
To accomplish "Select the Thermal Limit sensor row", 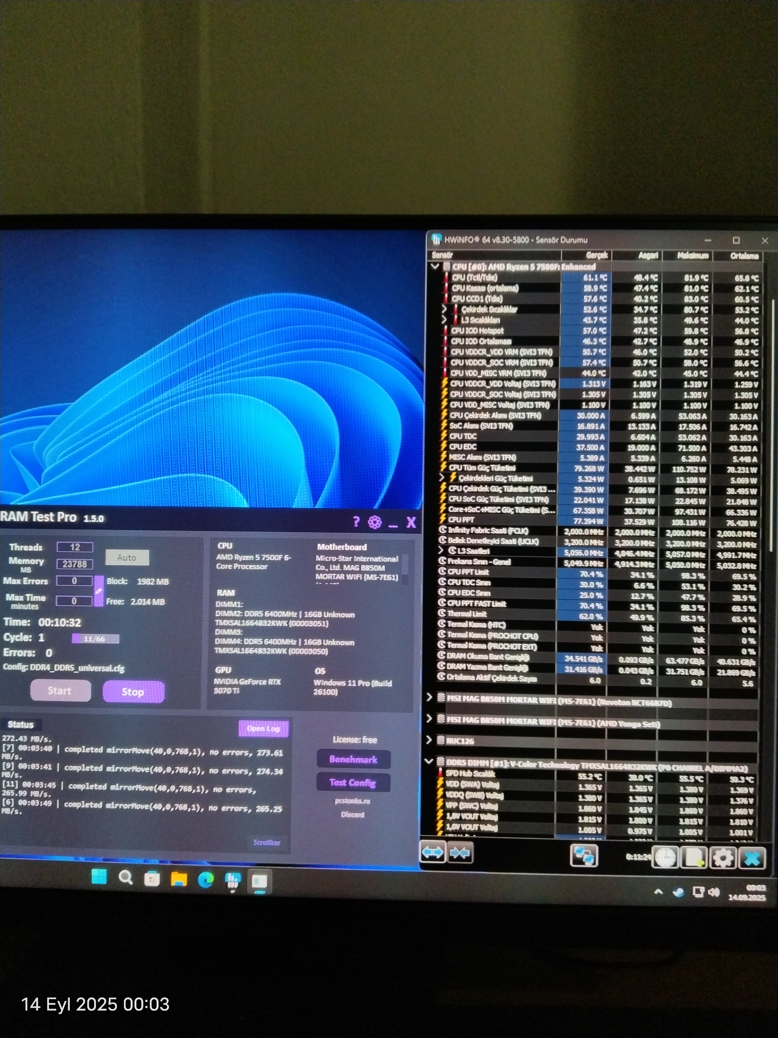I will click(x=598, y=615).
